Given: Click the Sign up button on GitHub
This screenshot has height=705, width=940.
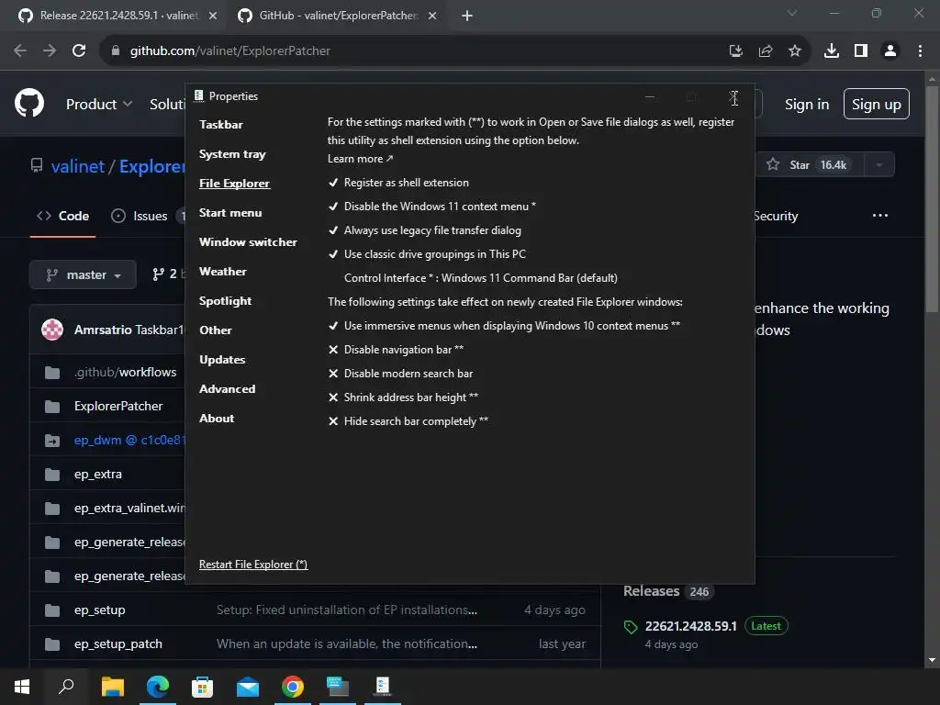Looking at the screenshot, I should pyautogui.click(x=877, y=105).
